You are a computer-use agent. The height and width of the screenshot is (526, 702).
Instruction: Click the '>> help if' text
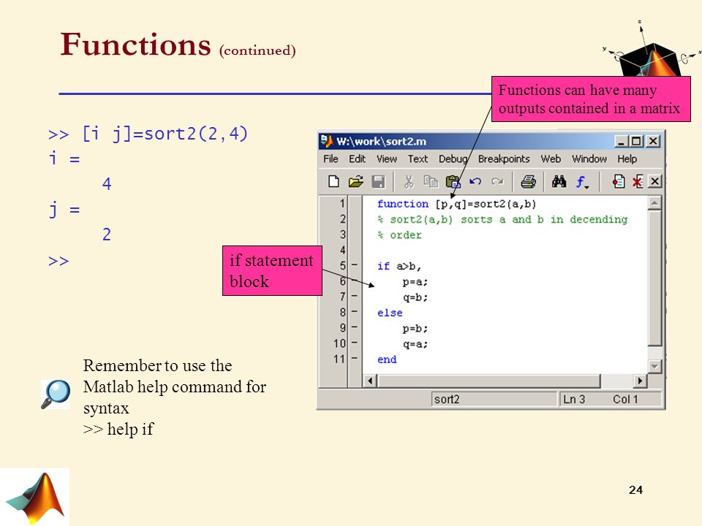pyautogui.click(x=118, y=429)
